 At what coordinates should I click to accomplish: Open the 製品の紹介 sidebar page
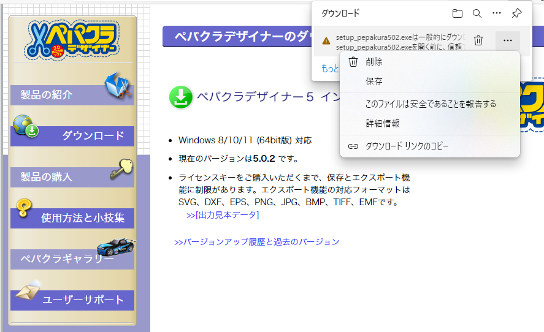pyautogui.click(x=72, y=95)
